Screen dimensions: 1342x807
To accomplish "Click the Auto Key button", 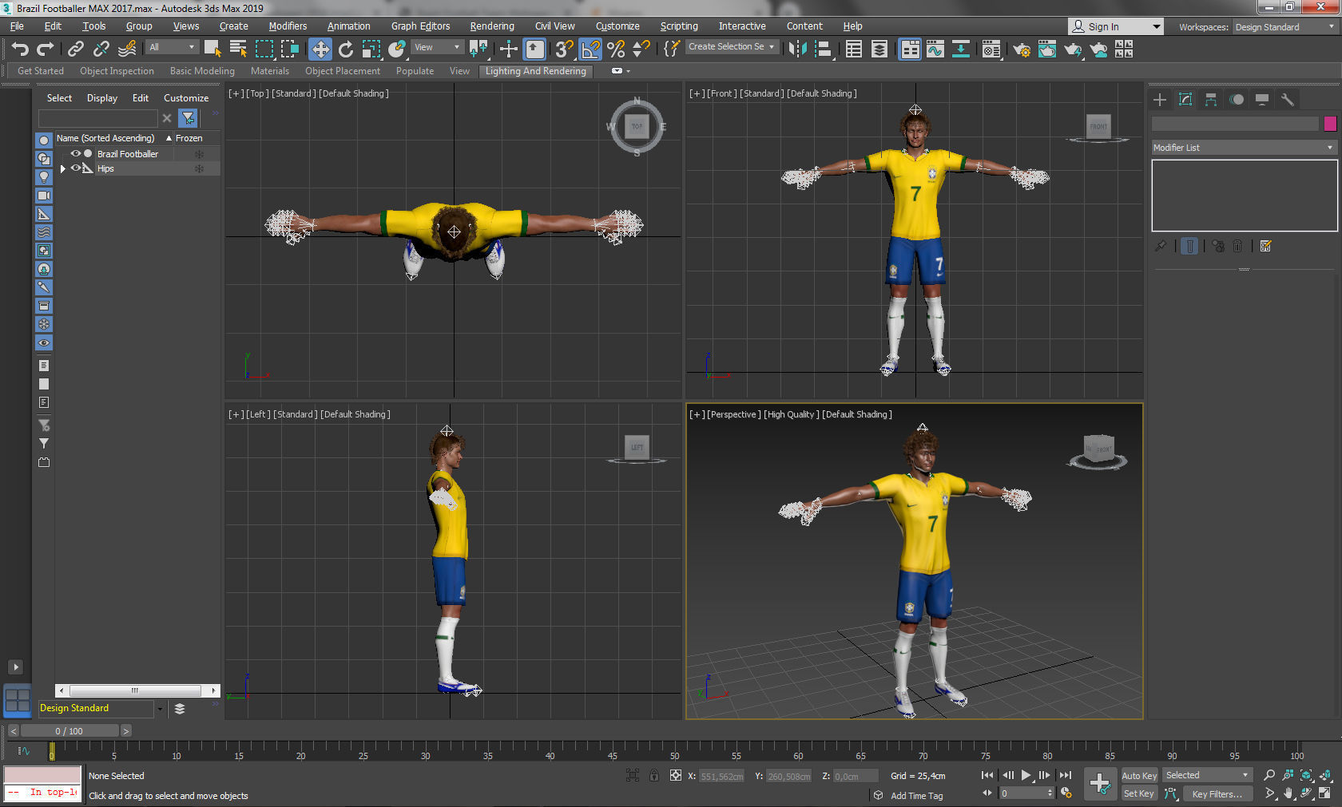I will pyautogui.click(x=1139, y=776).
